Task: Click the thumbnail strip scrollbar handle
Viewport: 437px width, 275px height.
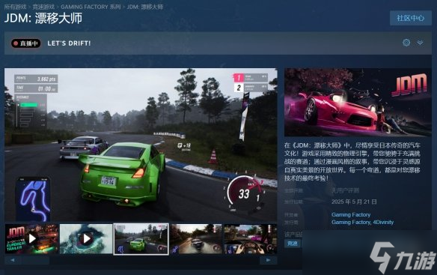Action: tap(36, 260)
